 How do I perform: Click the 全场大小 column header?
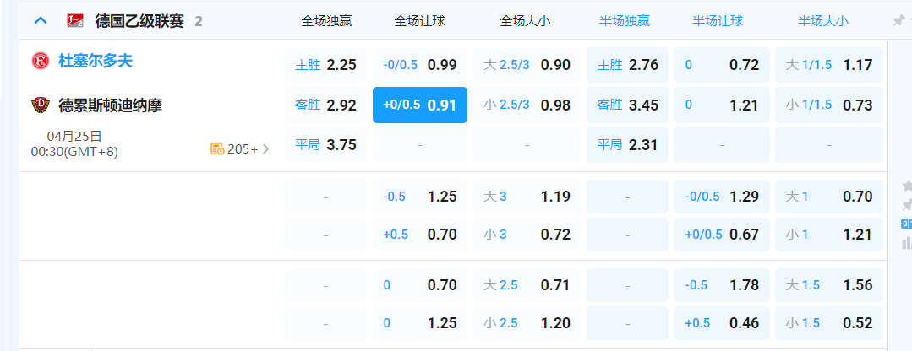pos(525,21)
